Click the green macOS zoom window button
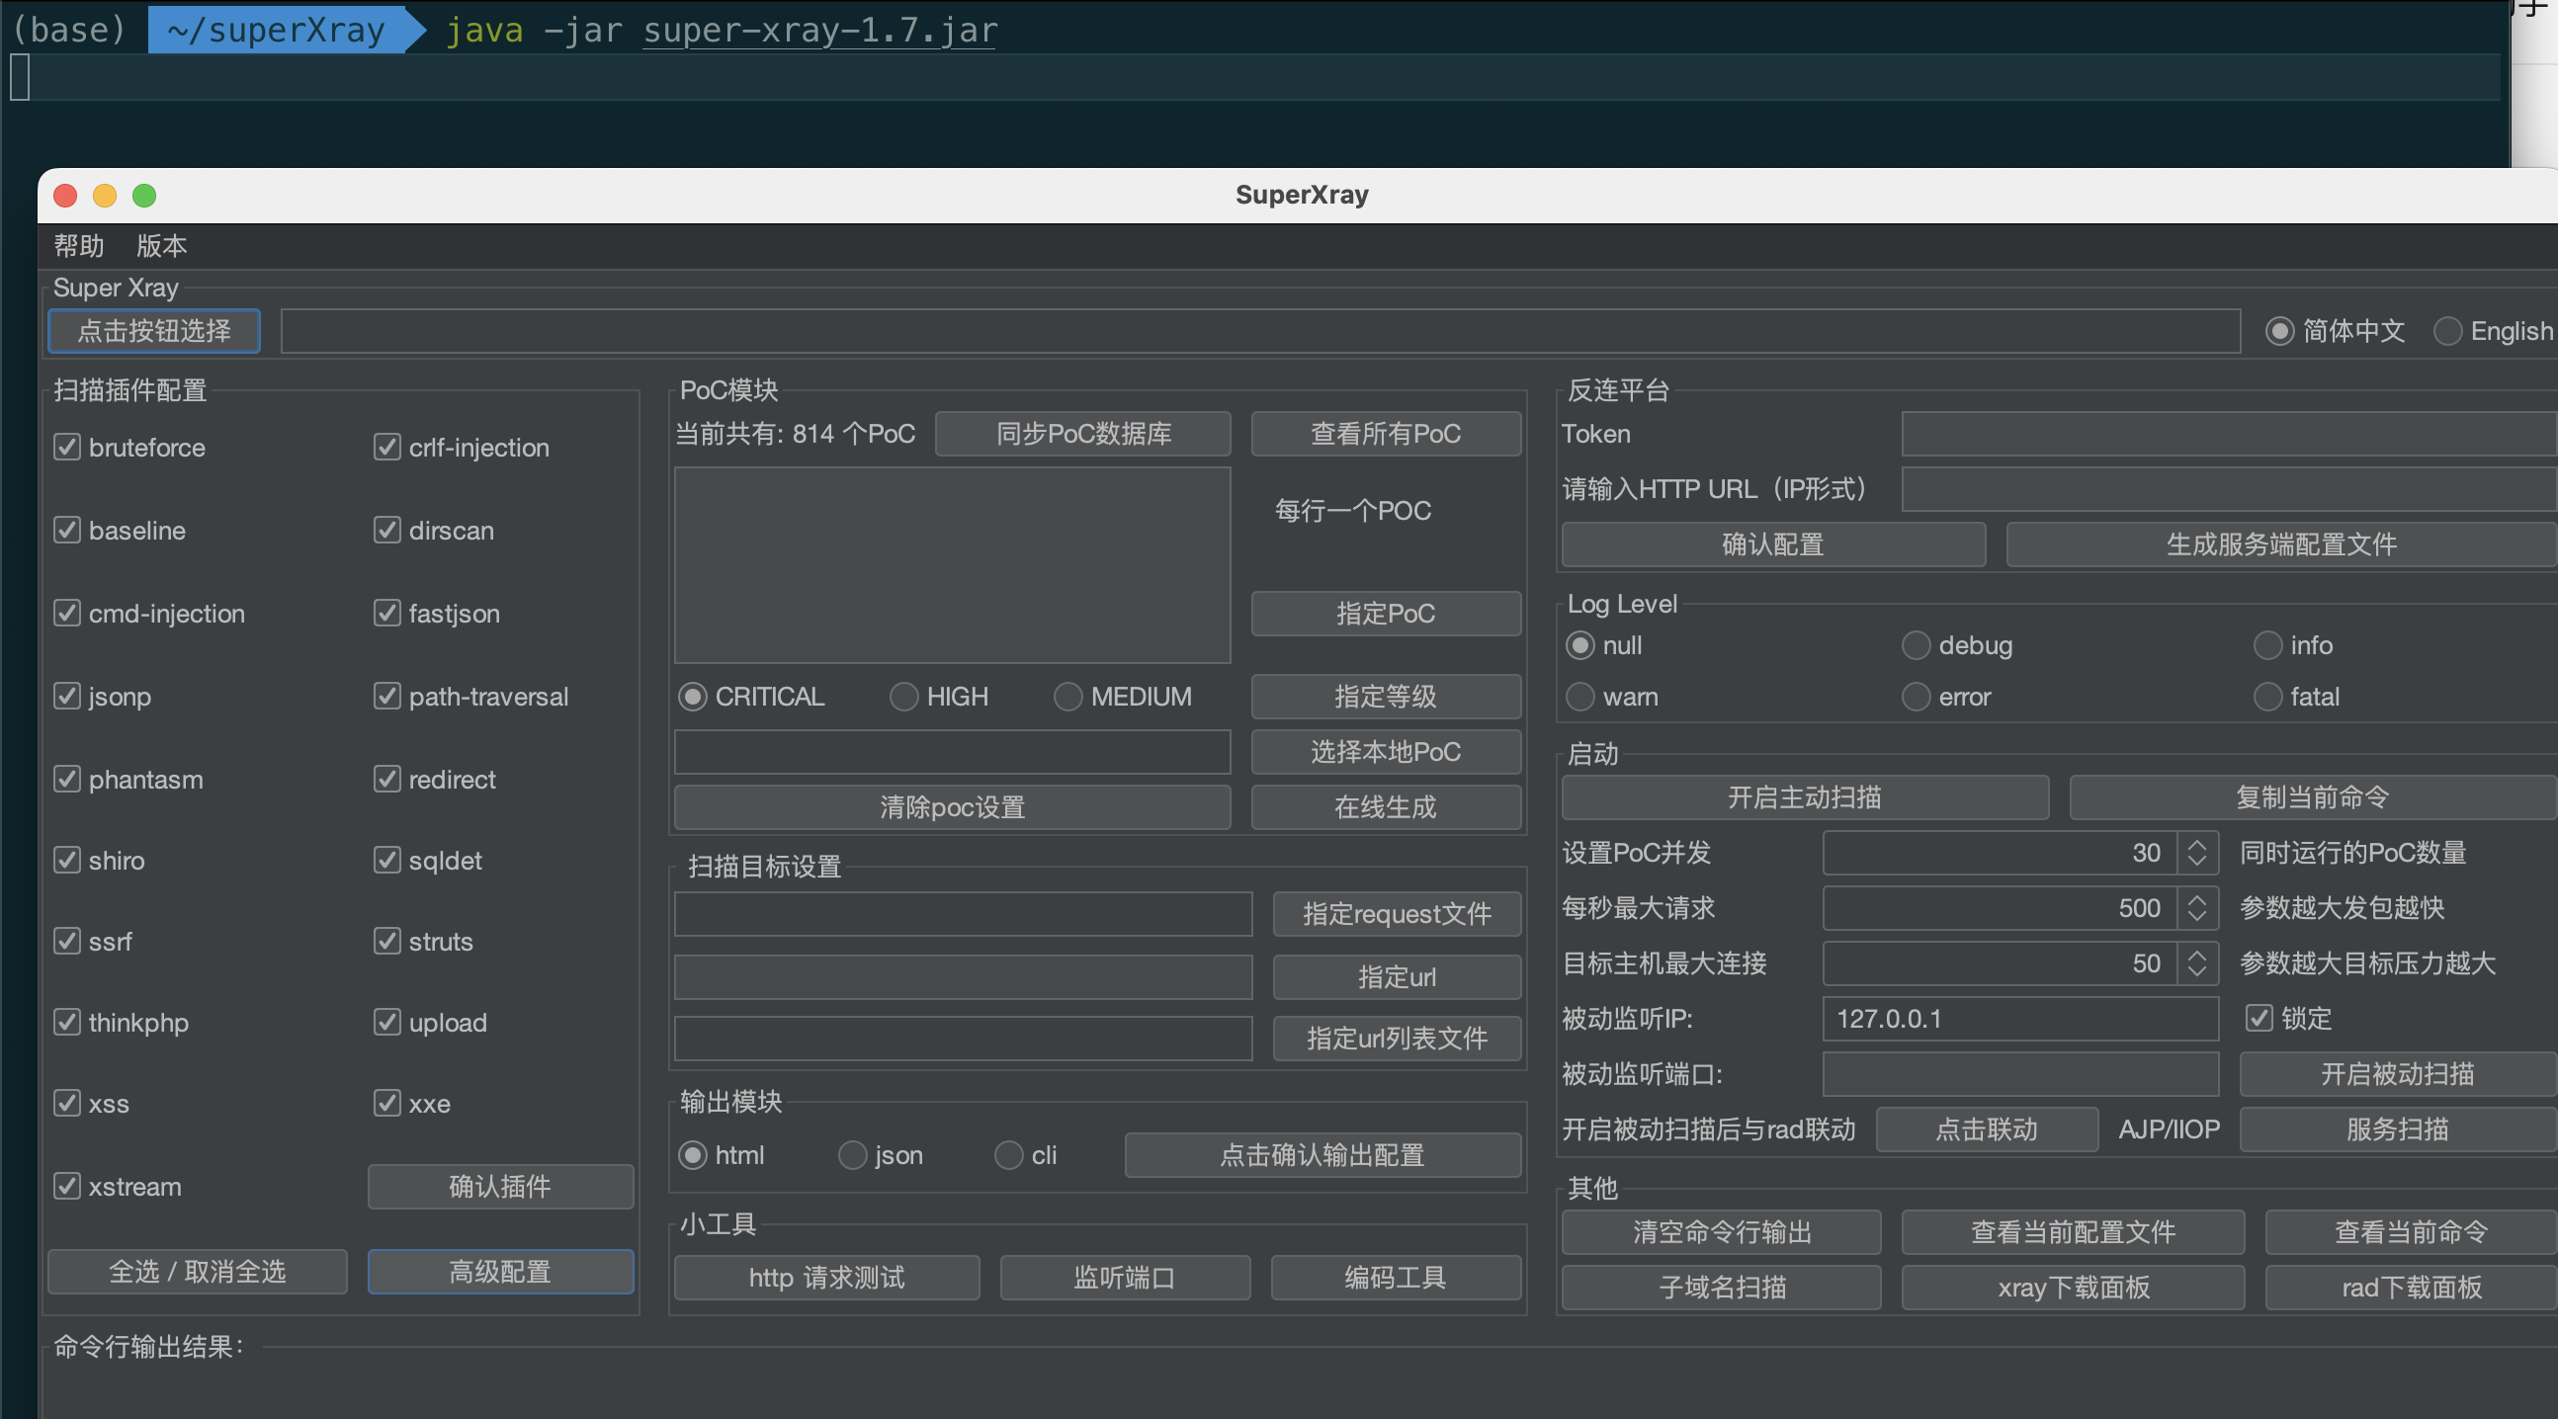2558x1419 pixels. (x=144, y=196)
